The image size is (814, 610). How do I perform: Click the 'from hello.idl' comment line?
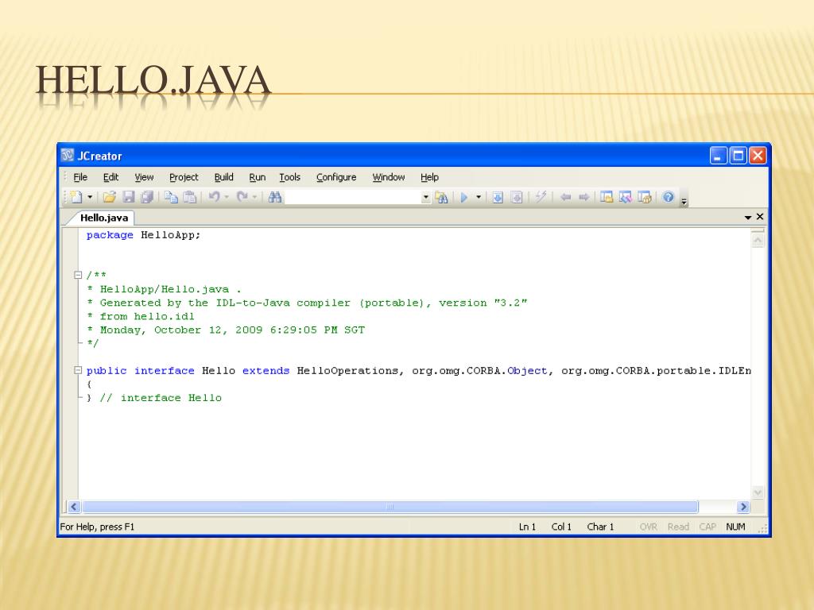pyautogui.click(x=141, y=316)
